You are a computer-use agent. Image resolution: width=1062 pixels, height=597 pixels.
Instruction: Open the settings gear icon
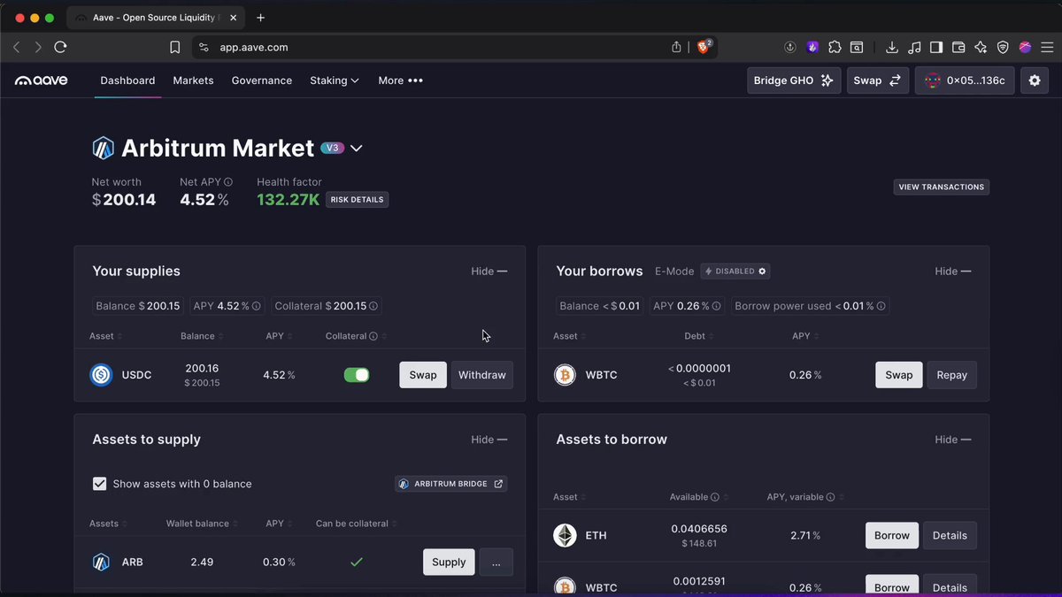click(1034, 80)
